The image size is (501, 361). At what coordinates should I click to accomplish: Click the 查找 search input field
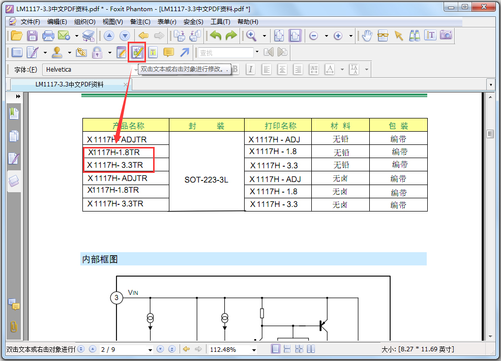[225, 52]
